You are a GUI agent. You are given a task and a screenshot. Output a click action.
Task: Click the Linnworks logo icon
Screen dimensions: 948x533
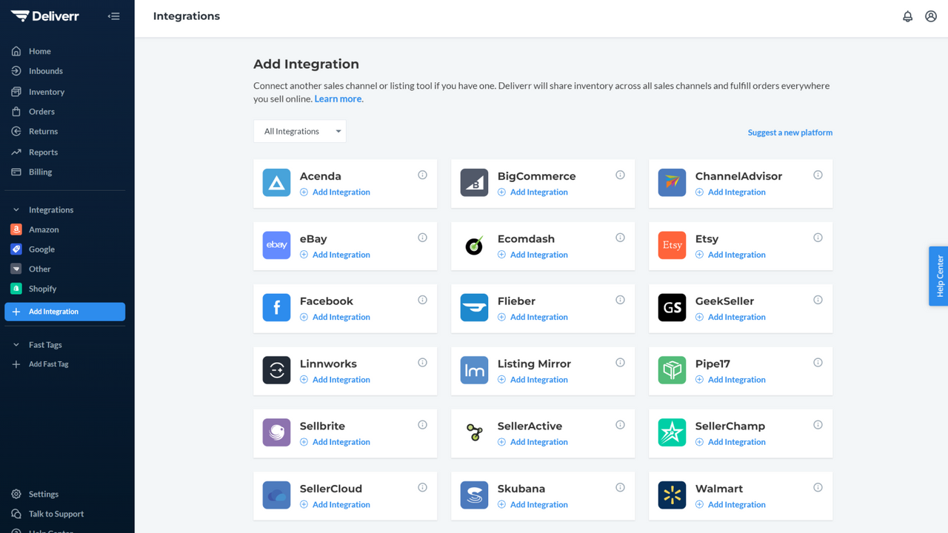tap(276, 370)
